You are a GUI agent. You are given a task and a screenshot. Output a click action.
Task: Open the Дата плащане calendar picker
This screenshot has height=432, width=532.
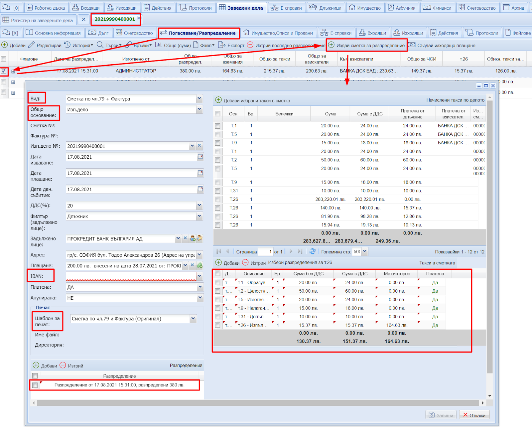coord(200,173)
